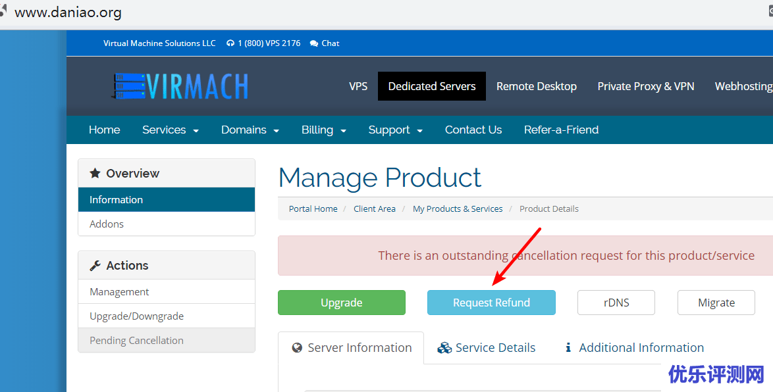
Task: Click phone number 1 (800) VPS 2176
Action: point(269,43)
